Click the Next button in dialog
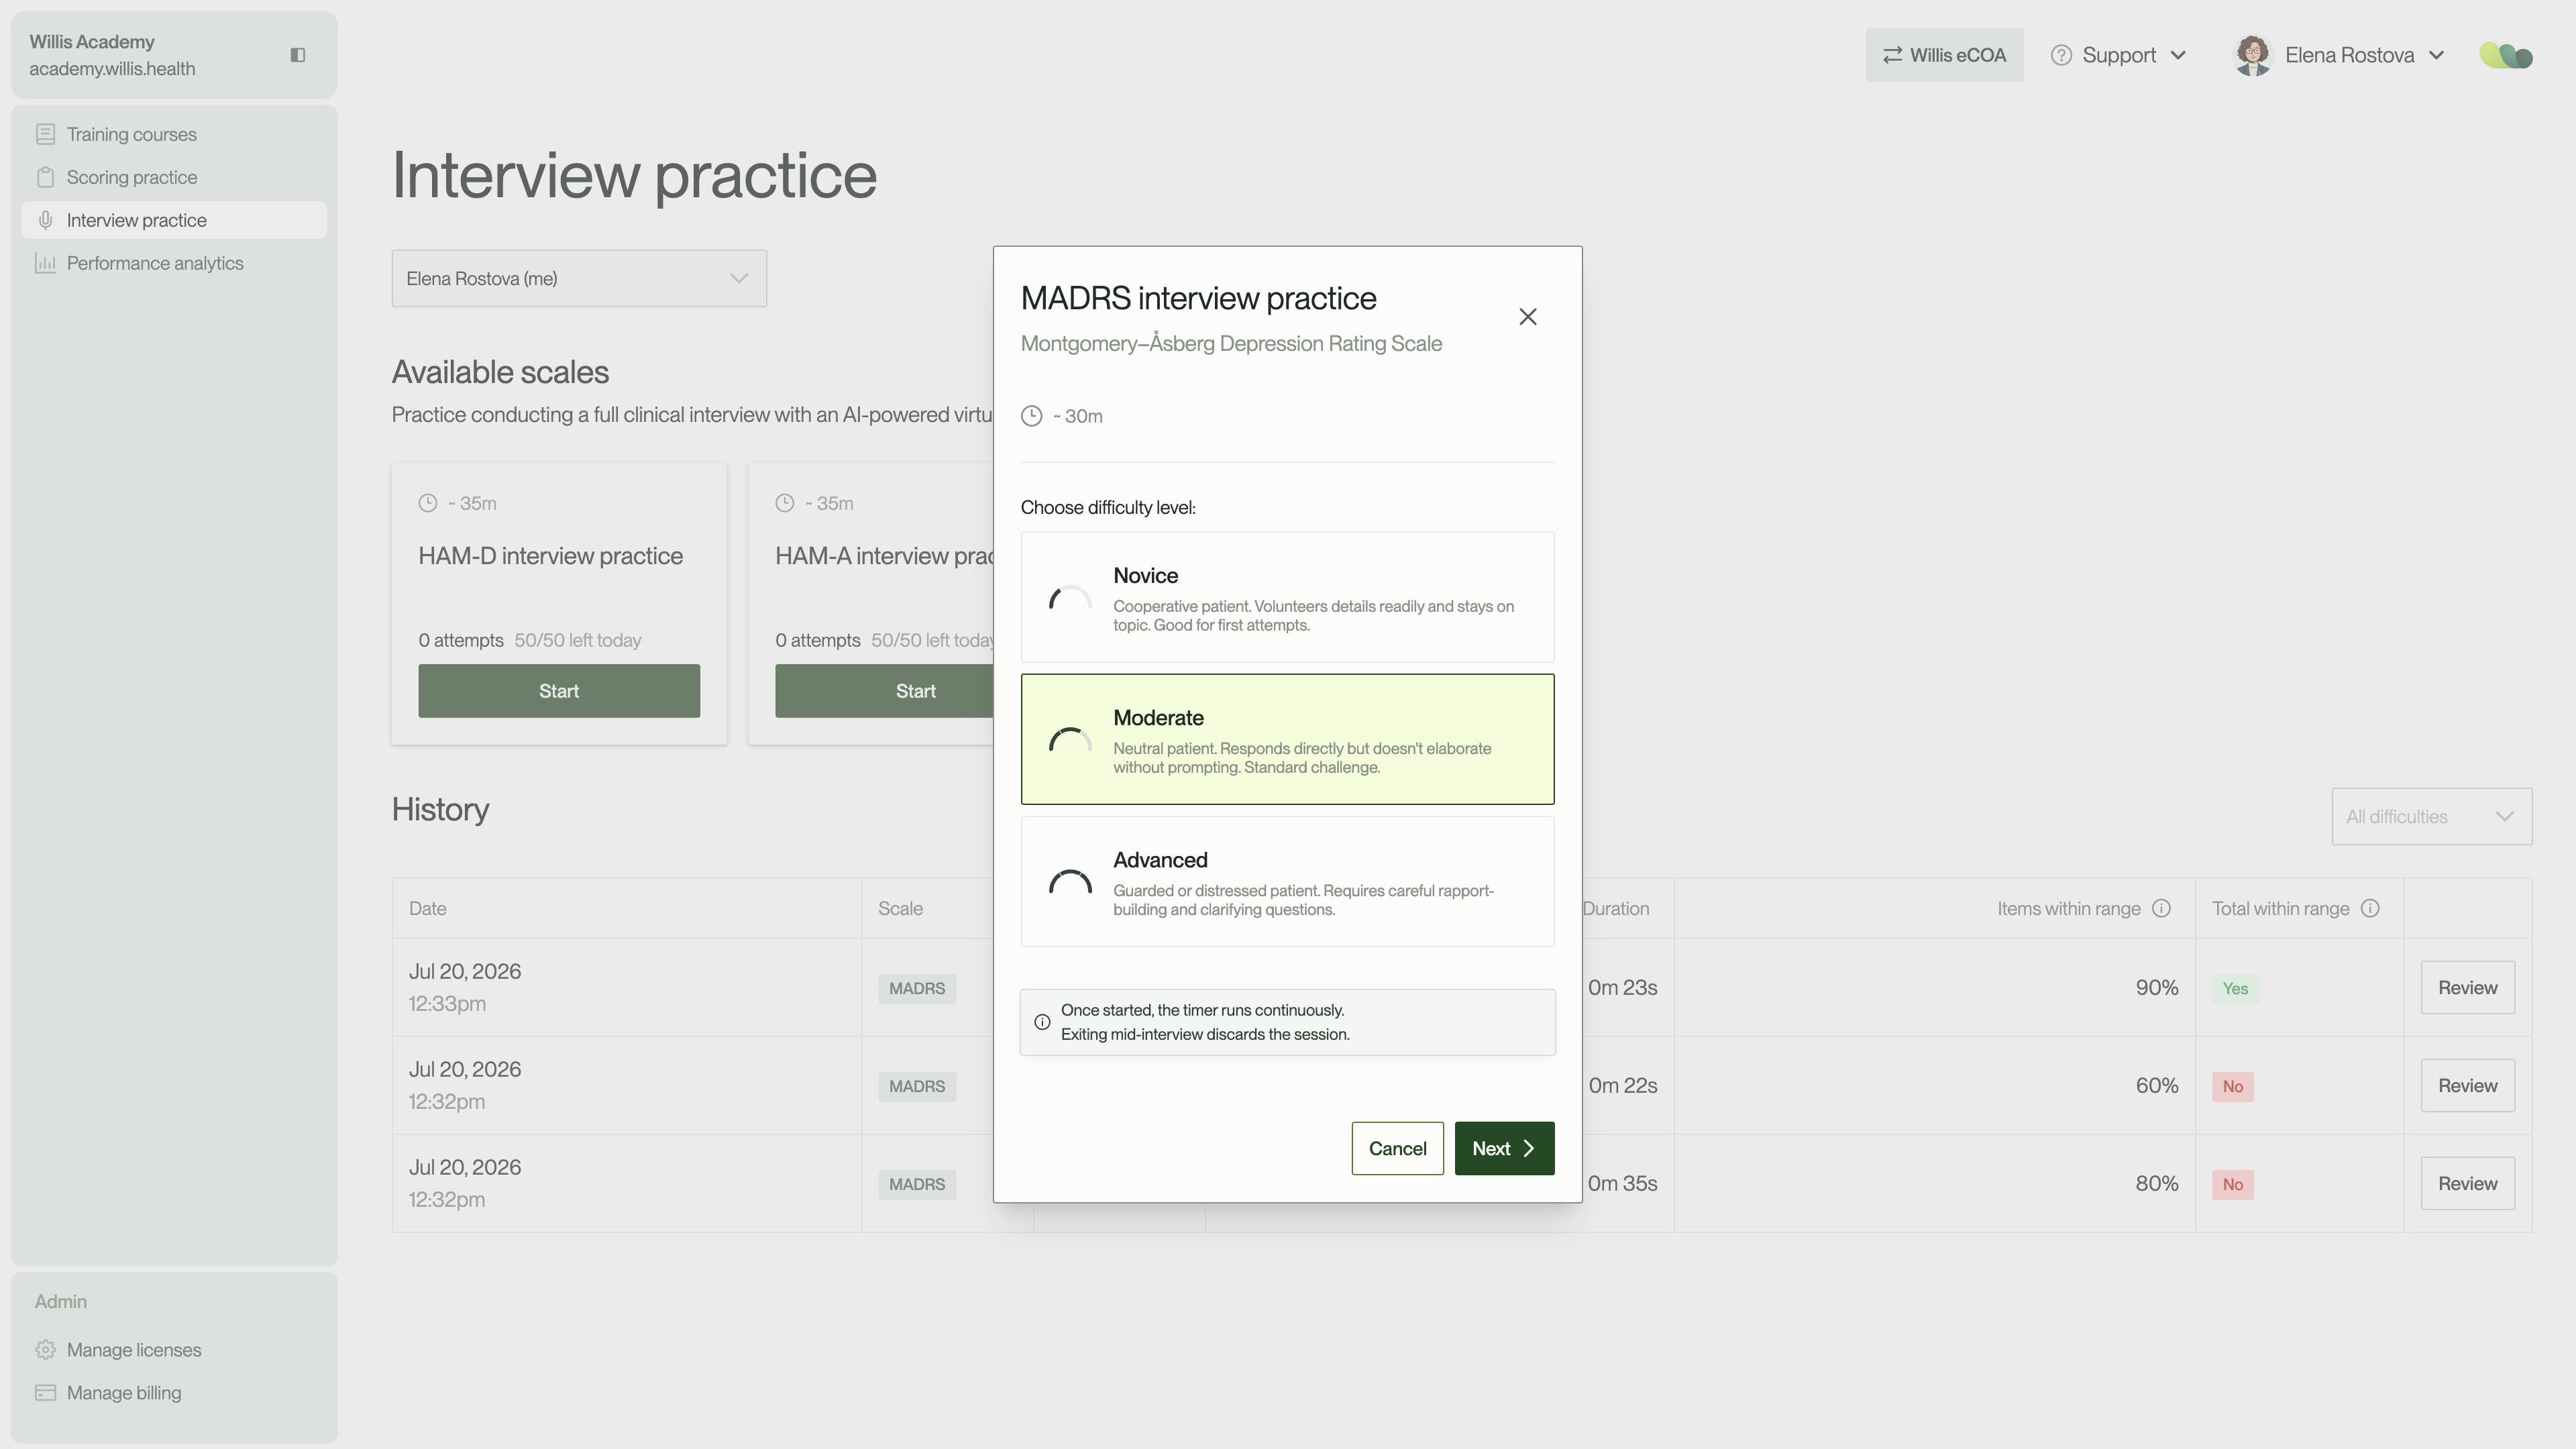This screenshot has height=1449, width=2576. click(1504, 1148)
